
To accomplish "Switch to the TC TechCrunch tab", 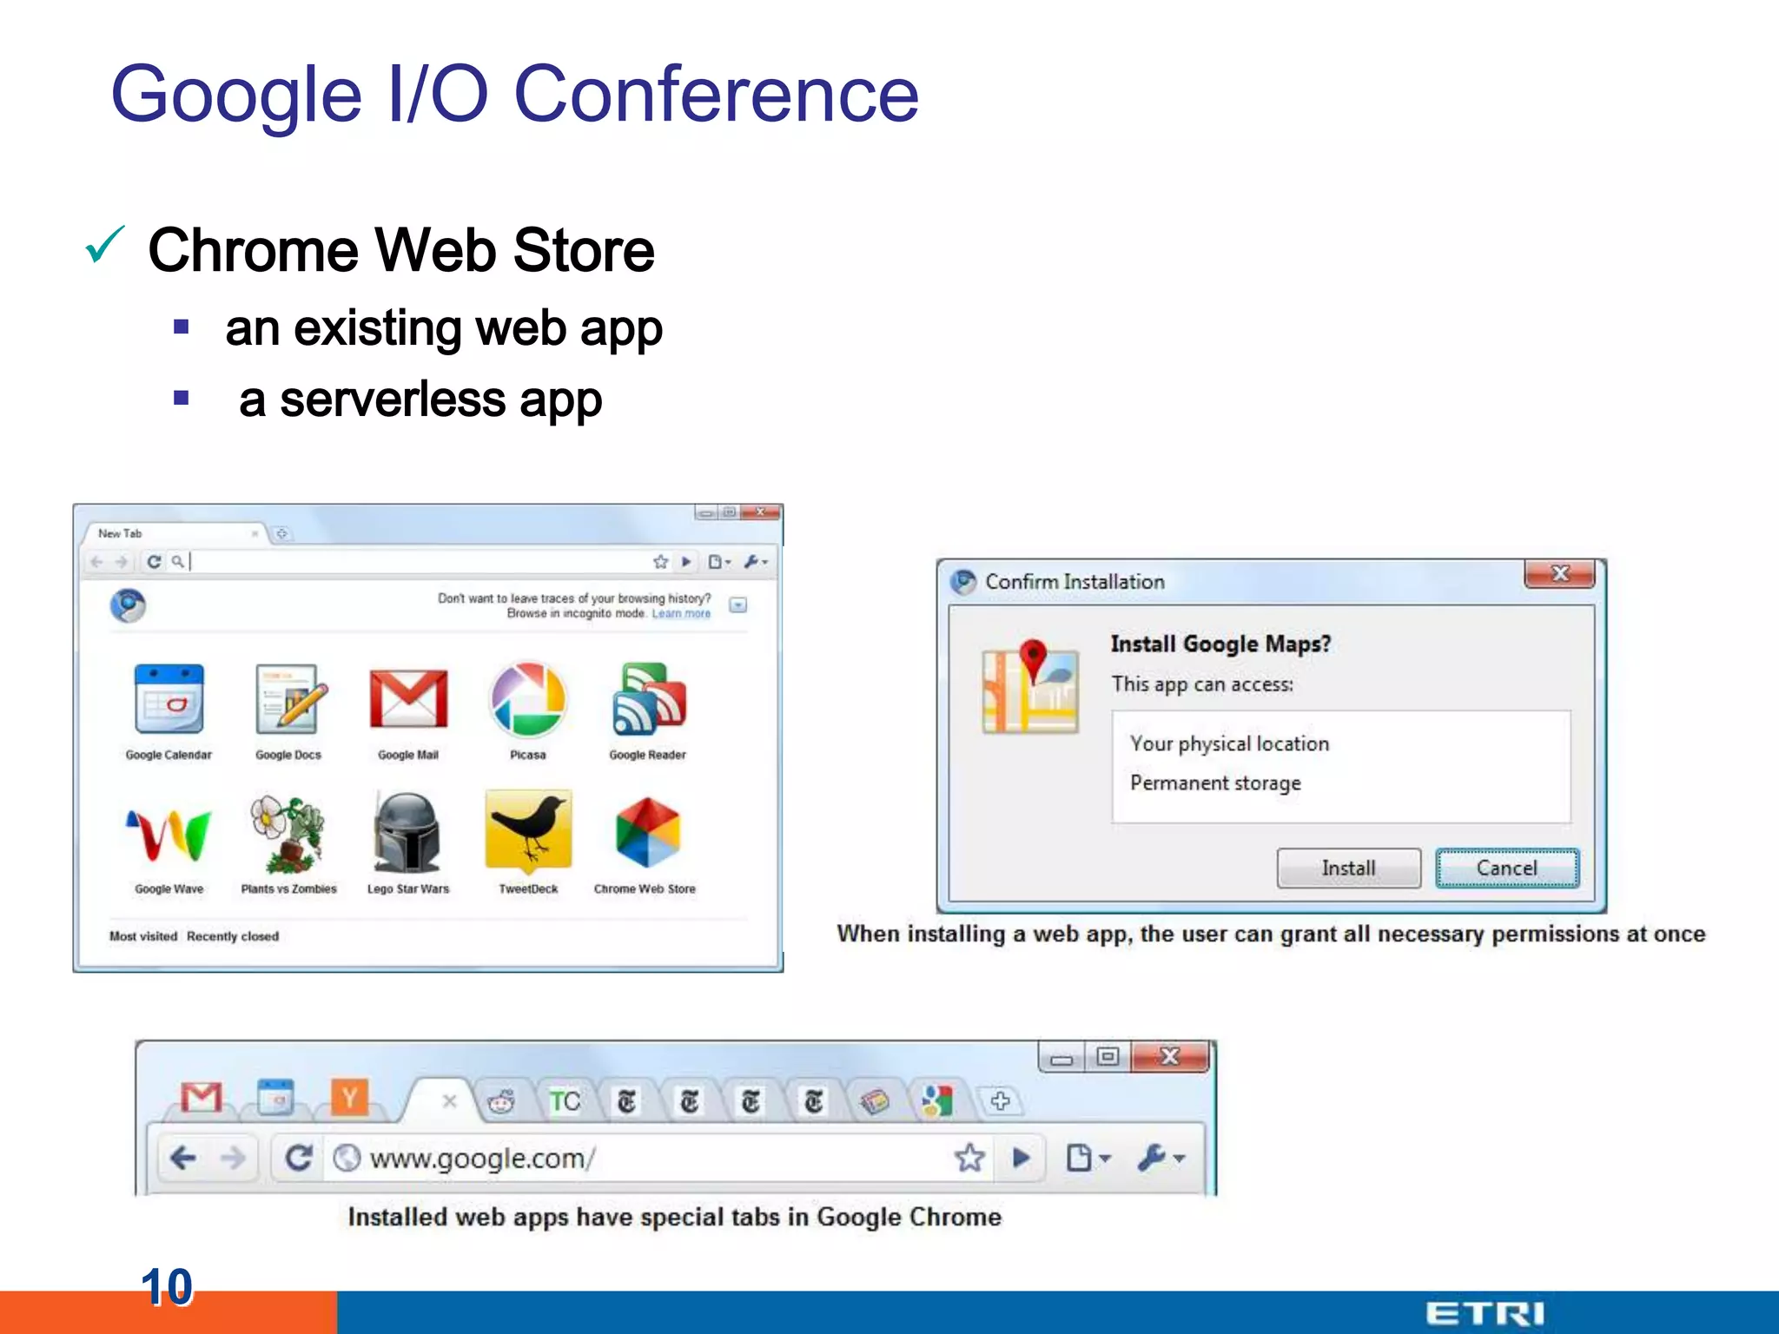I will pos(564,1101).
